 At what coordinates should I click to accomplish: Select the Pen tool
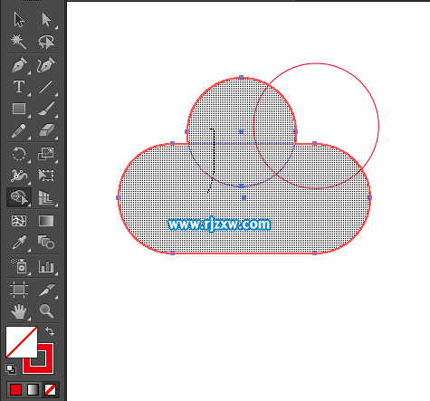pos(19,65)
